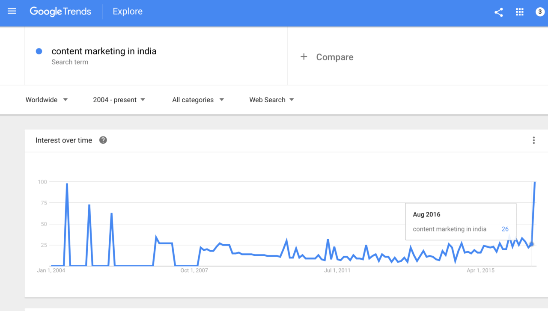Click the Explore header link

128,12
